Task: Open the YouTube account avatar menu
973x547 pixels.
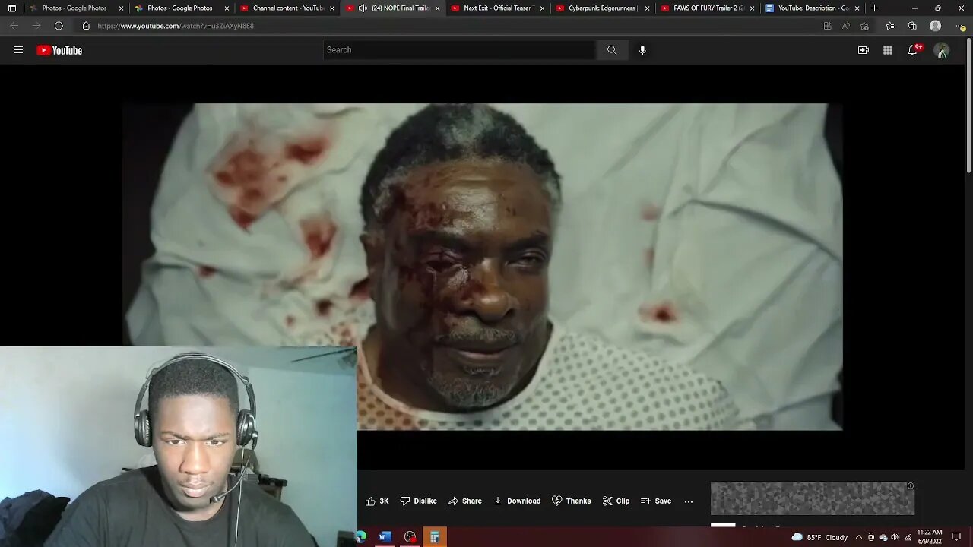Action: 942,50
